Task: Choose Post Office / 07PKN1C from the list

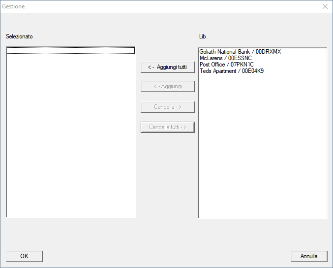Action: click(x=226, y=65)
